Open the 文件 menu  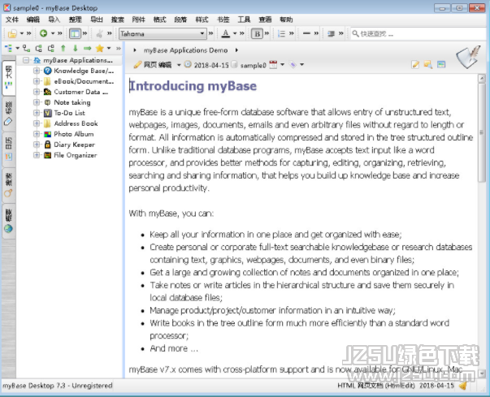(x=12, y=19)
